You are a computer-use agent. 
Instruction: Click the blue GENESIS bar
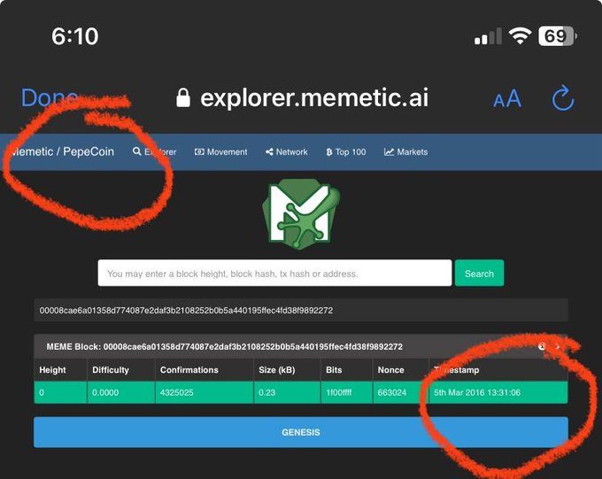click(301, 432)
